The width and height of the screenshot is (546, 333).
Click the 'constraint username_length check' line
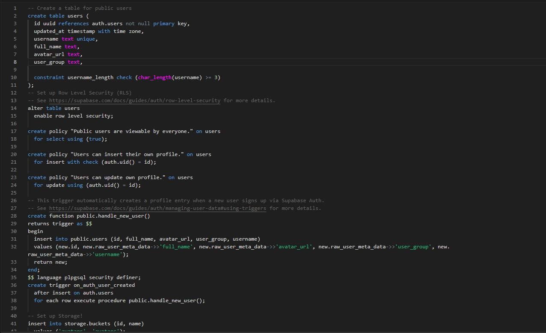coord(127,77)
